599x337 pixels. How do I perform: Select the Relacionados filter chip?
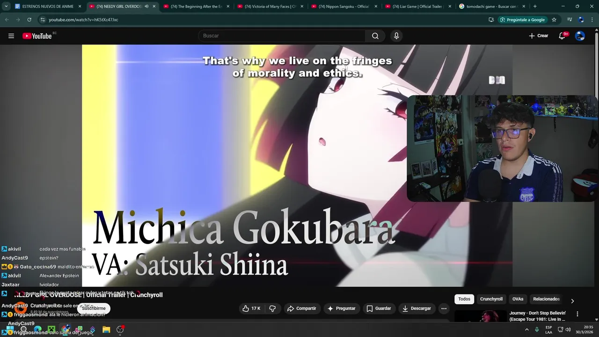tap(546, 299)
